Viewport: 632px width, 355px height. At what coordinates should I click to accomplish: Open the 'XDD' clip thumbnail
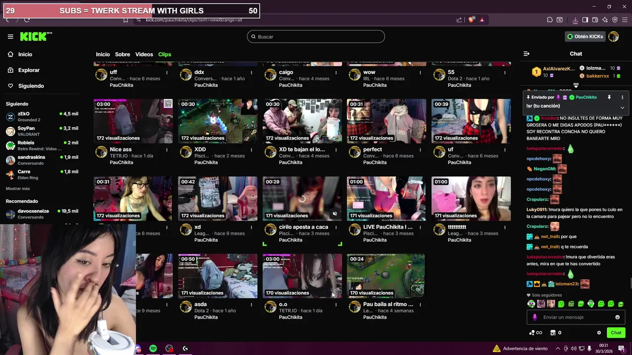click(x=218, y=121)
